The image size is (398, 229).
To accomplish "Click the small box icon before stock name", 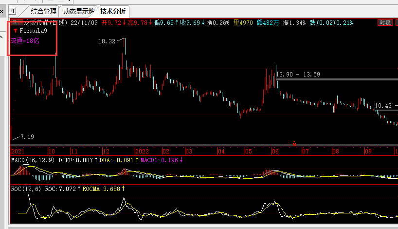I will click(15, 23).
